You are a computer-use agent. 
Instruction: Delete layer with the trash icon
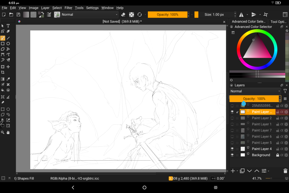coord(285,171)
